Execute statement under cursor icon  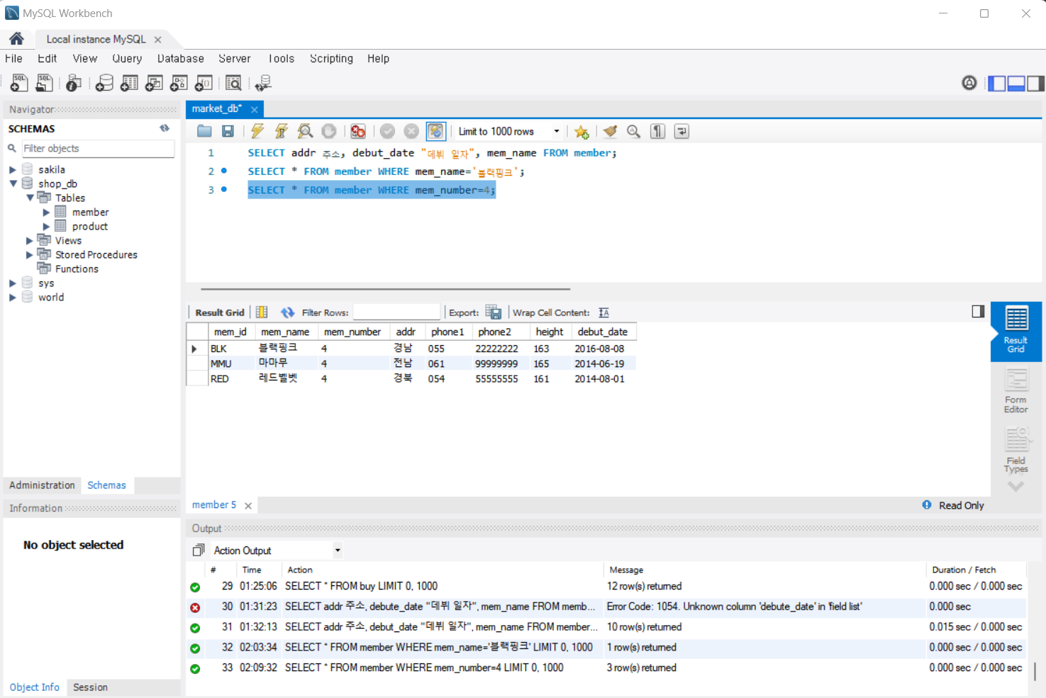[282, 131]
